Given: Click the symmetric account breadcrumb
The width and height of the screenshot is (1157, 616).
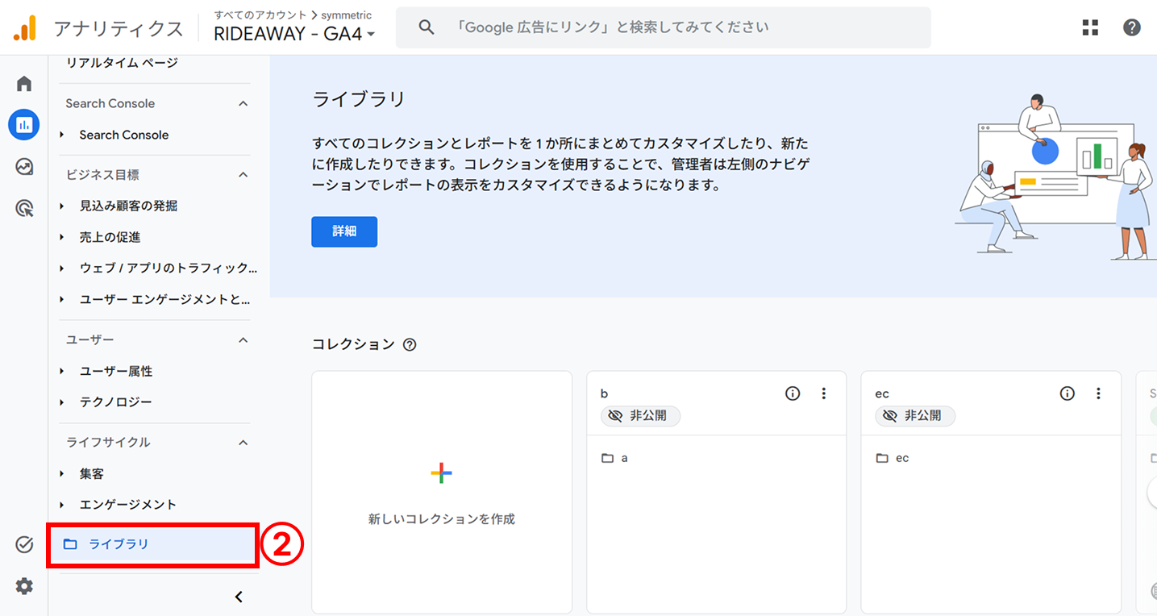Looking at the screenshot, I should click(347, 15).
